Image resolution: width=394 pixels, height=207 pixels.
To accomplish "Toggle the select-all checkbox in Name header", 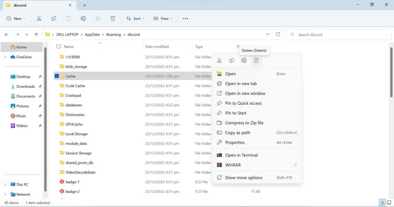I will (58, 46).
